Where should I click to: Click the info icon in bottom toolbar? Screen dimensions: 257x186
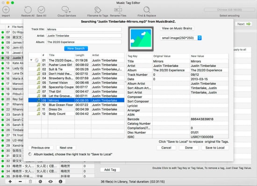point(60,181)
